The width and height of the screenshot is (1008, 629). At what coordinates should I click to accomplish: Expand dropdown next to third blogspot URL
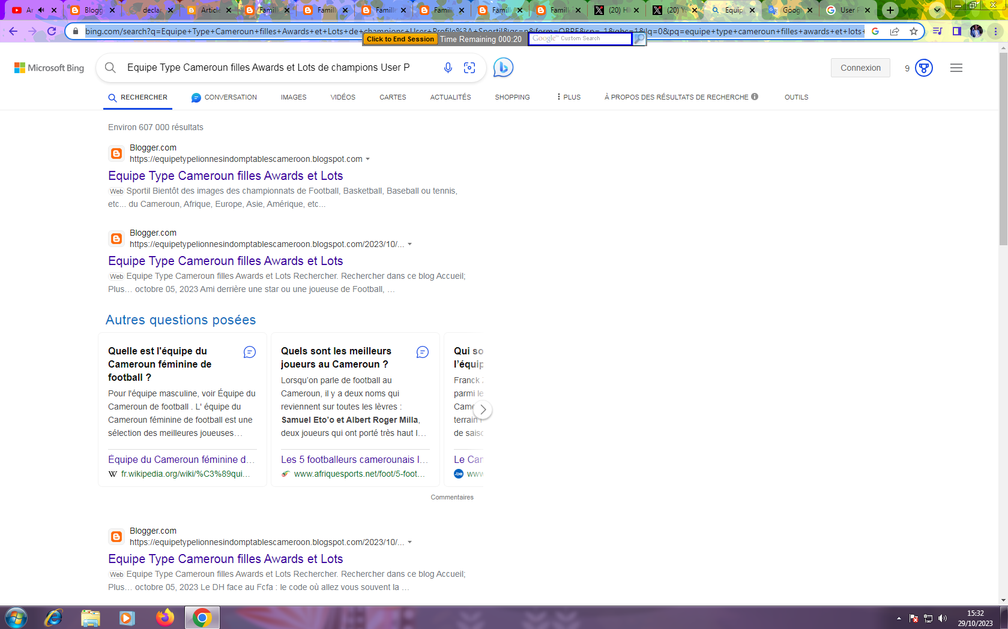point(410,543)
